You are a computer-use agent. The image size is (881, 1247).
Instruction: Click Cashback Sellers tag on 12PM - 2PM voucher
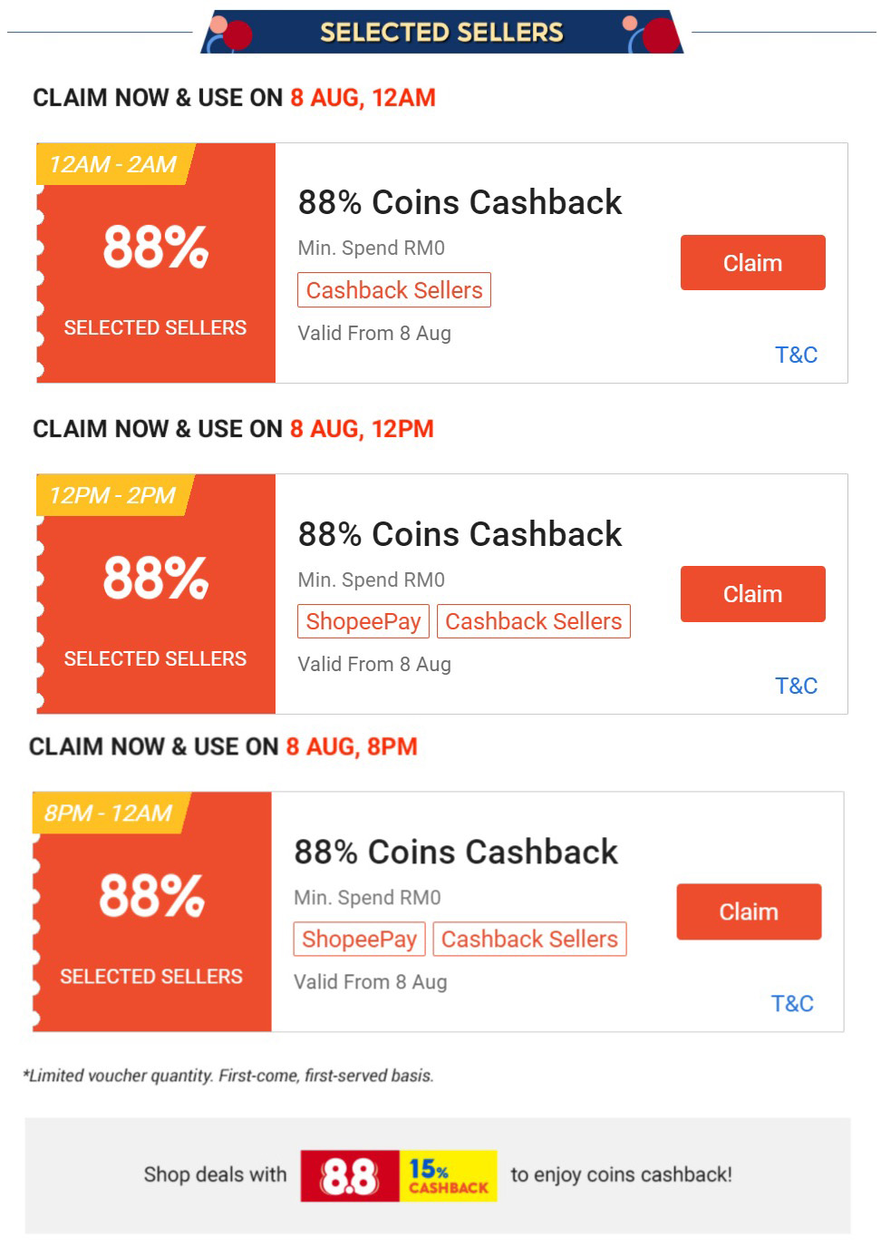pyautogui.click(x=534, y=621)
